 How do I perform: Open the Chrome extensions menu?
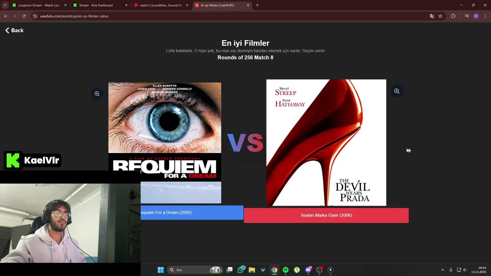click(x=453, y=16)
